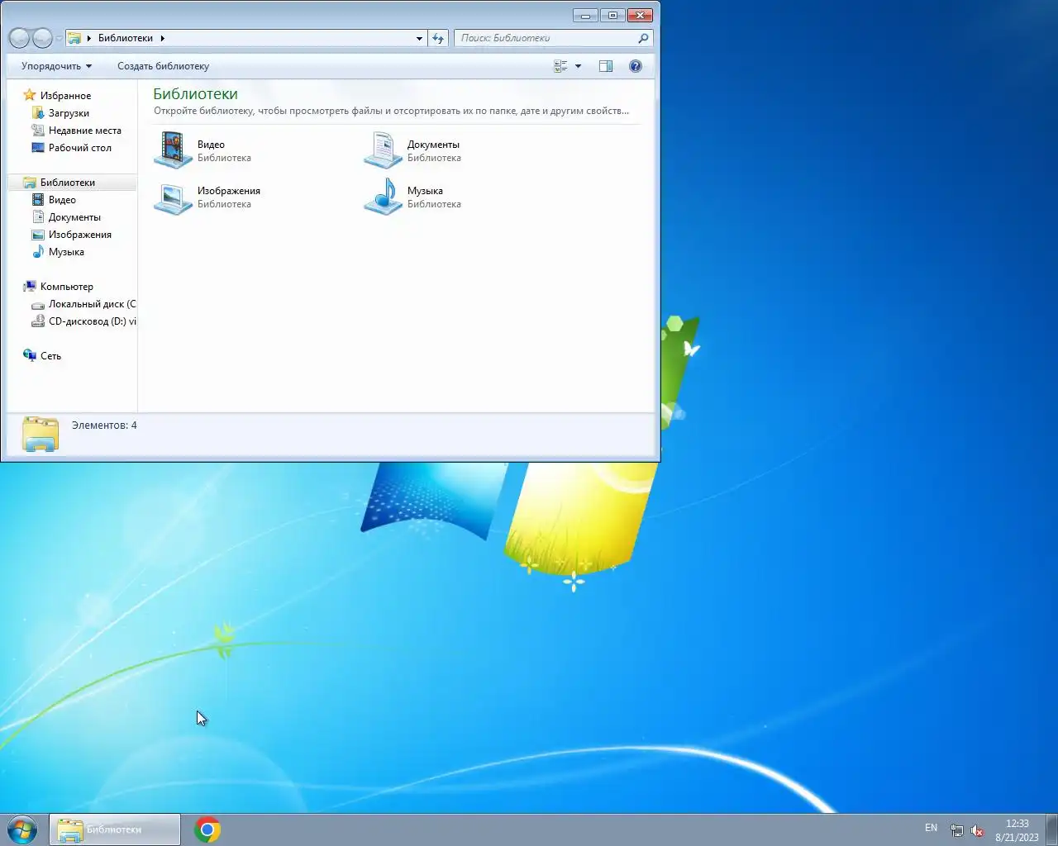
Task: Click the muted volume tray icon
Action: click(976, 830)
